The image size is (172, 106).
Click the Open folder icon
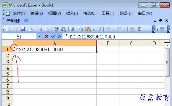pyautogui.click(x=15, y=29)
